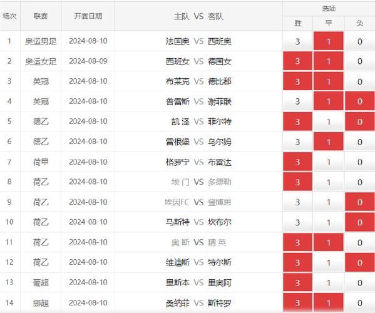
Task: Select win (3) for 埃因FC VS 登博思
Action: (x=297, y=202)
